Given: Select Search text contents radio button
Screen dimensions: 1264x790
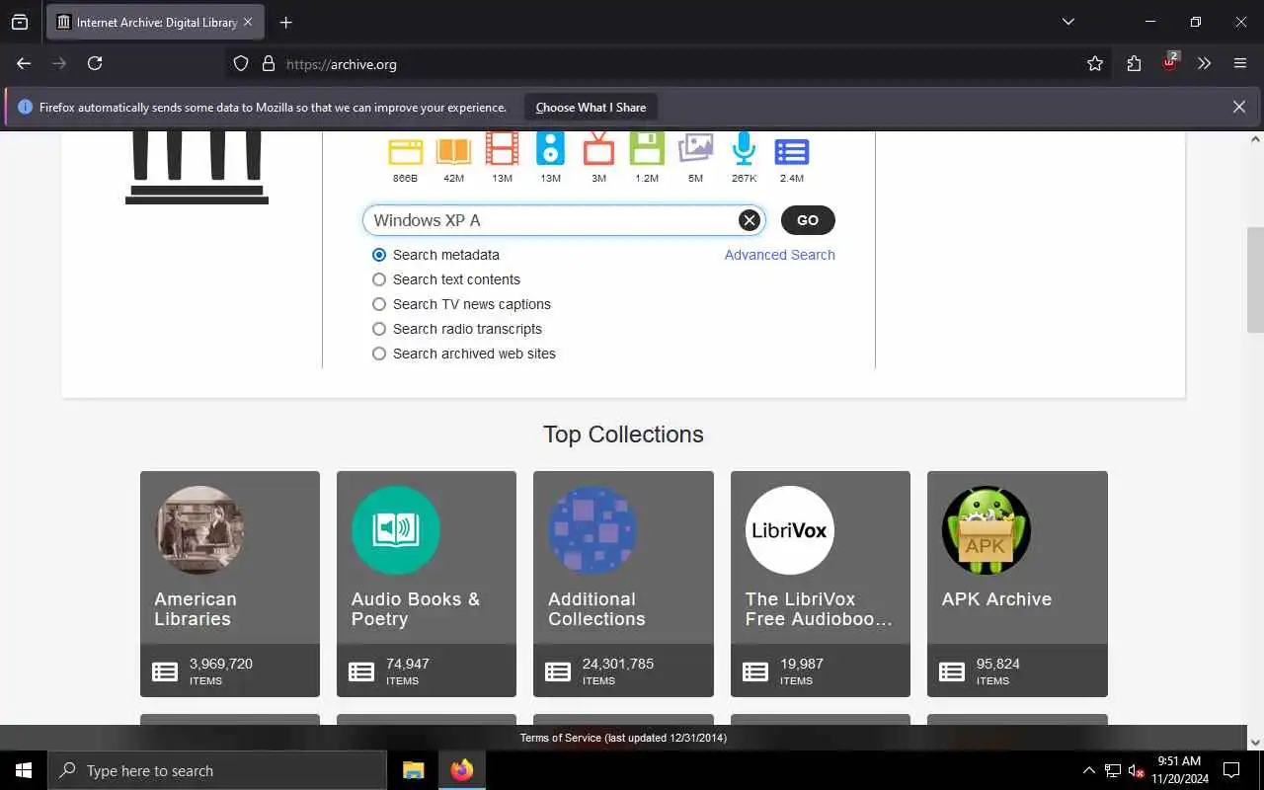Looking at the screenshot, I should 379,279.
